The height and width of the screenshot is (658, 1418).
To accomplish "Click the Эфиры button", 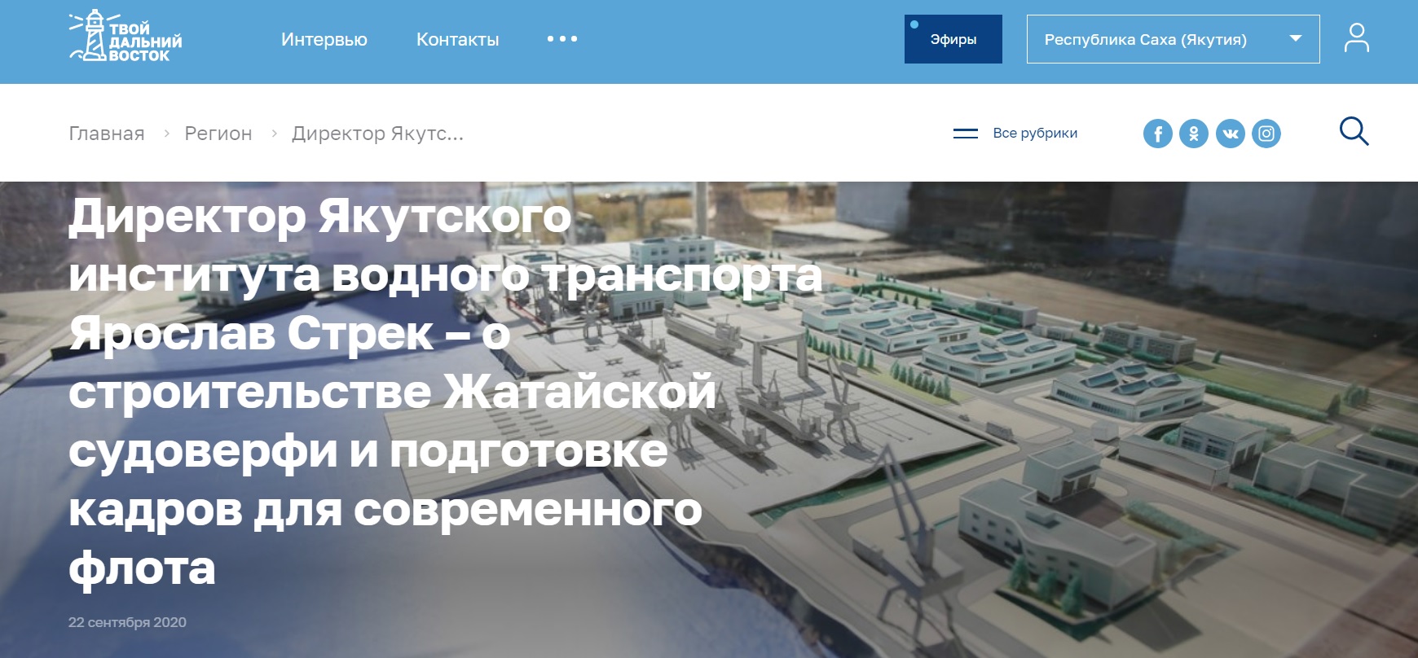I will [953, 39].
